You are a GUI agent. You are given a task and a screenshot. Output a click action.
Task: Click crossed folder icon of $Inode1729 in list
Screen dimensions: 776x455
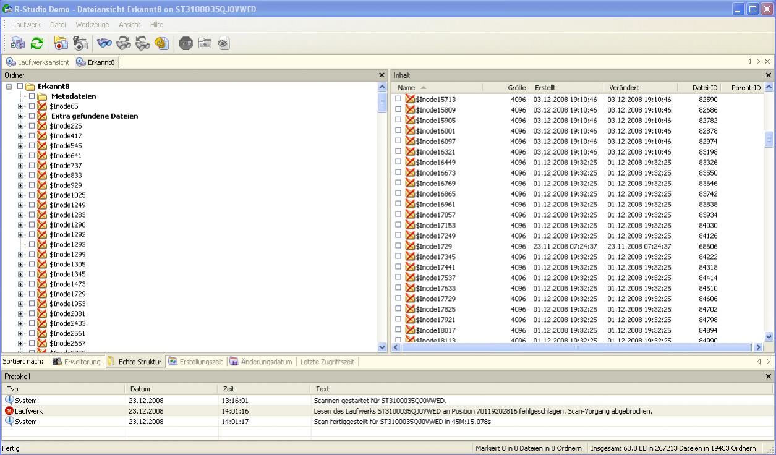click(410, 246)
